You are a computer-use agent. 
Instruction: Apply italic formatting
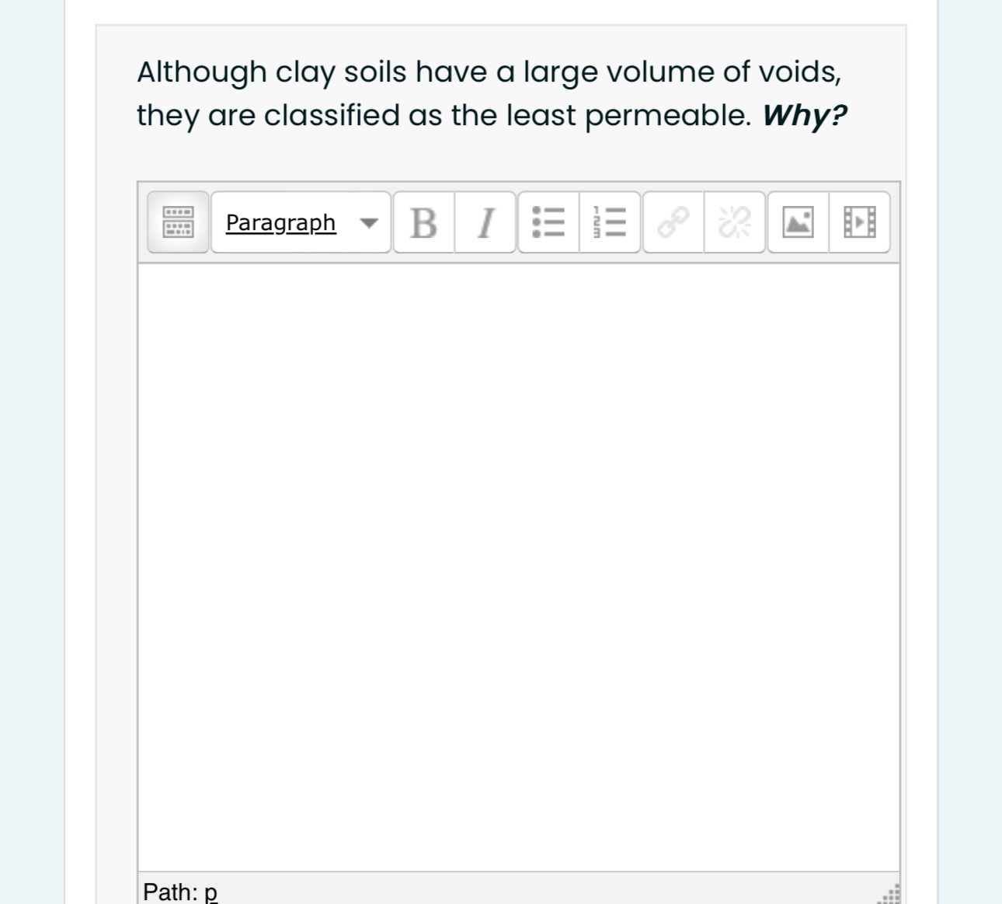coord(484,222)
